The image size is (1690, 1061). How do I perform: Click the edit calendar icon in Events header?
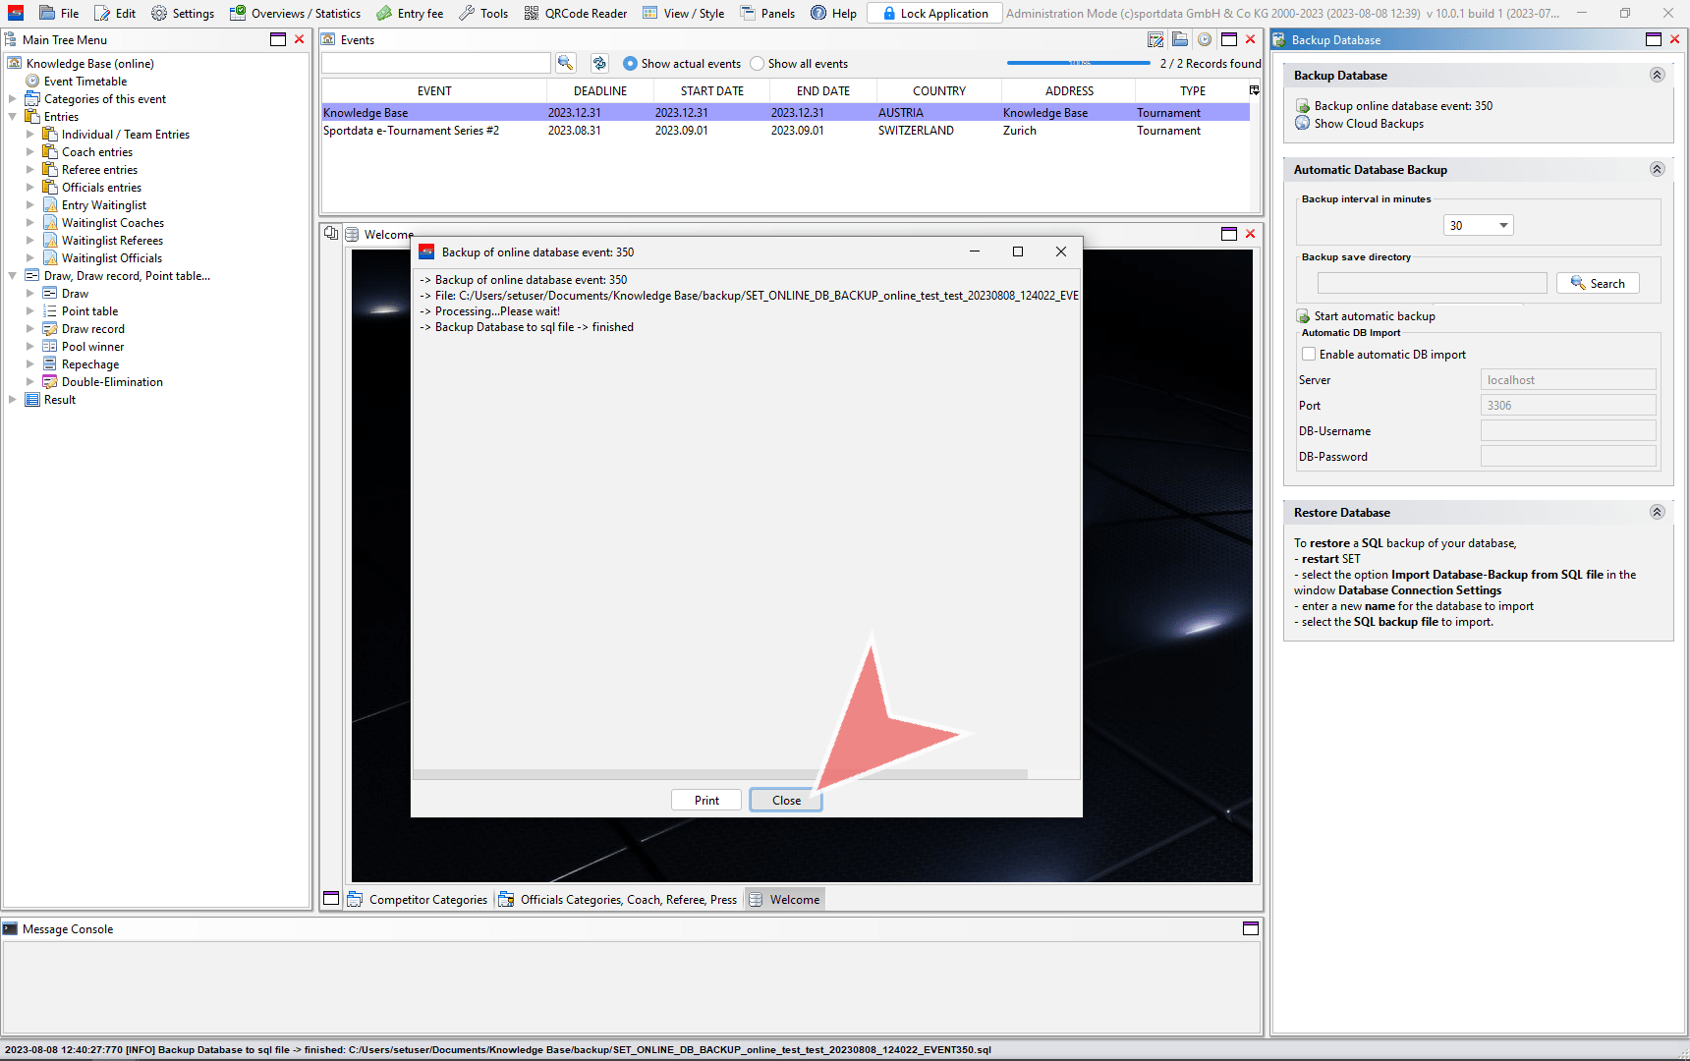pyautogui.click(x=1155, y=40)
